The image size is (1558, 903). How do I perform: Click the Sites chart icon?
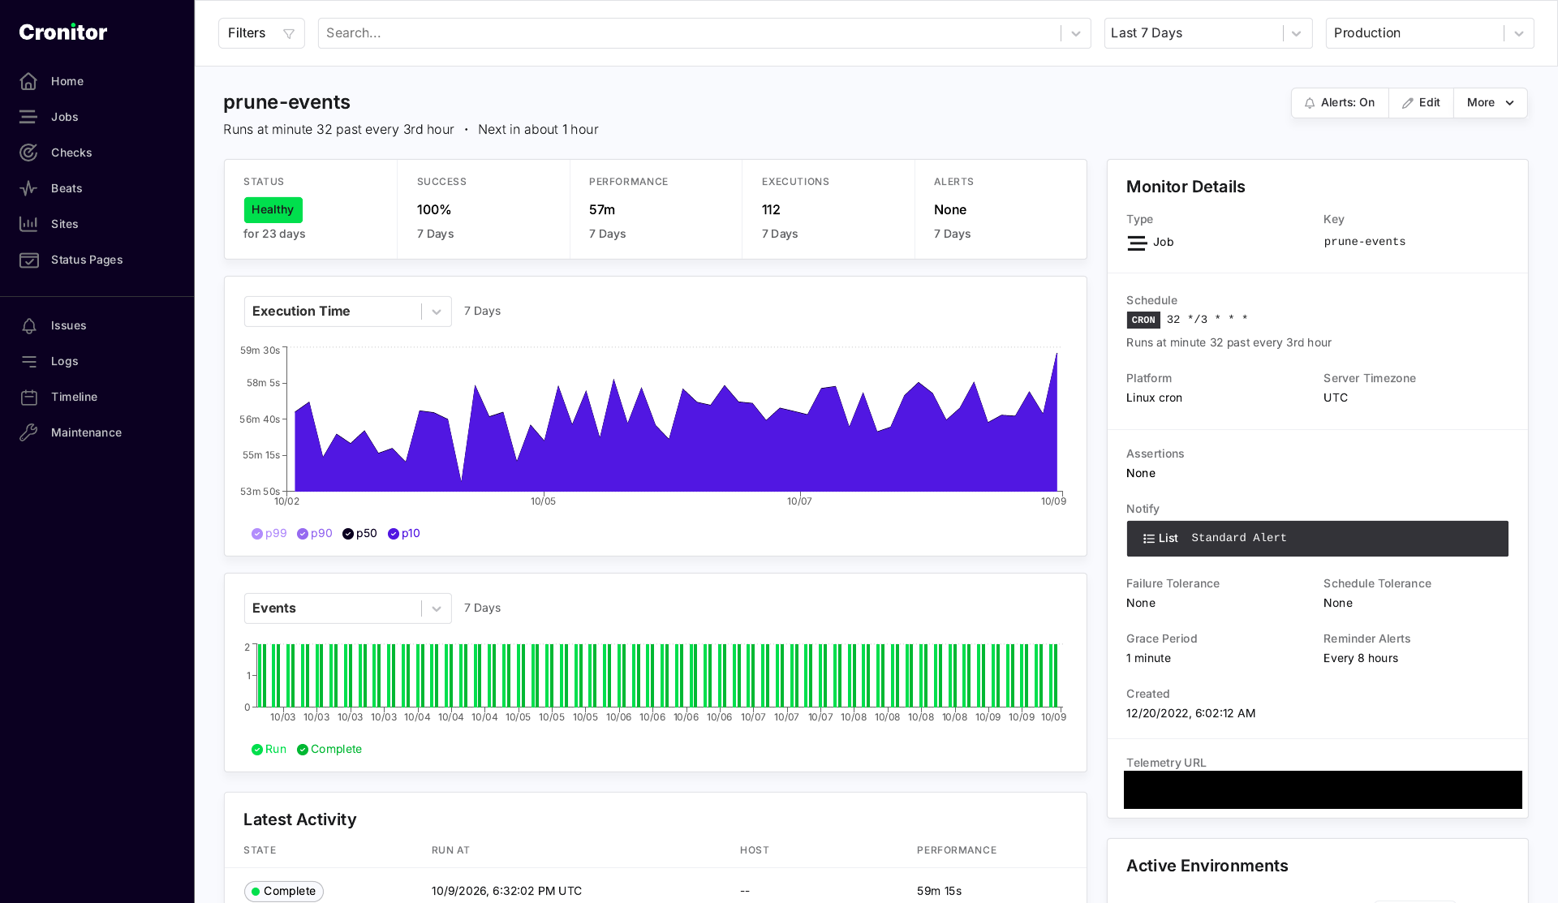click(28, 224)
